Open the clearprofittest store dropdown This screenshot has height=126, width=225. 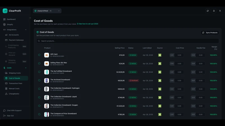click(47, 11)
